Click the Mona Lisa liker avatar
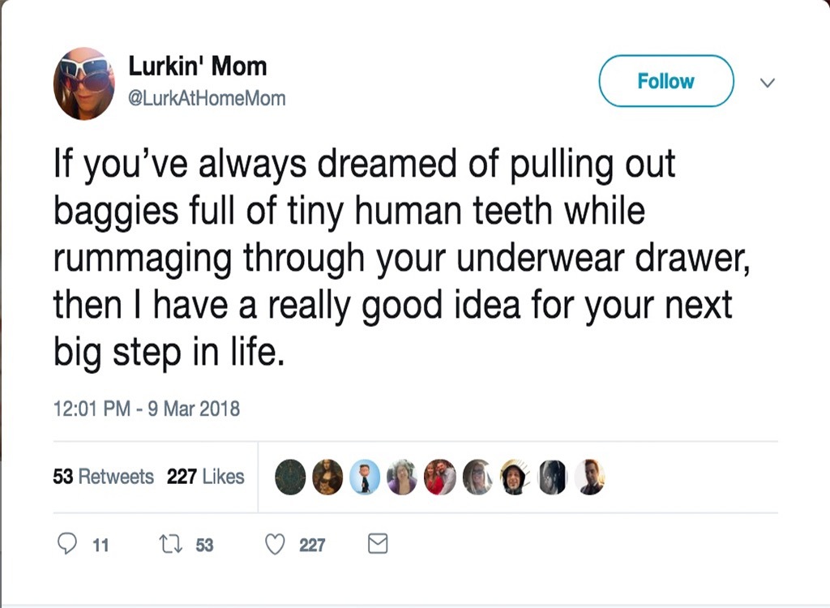Image resolution: width=830 pixels, height=608 pixels. [x=326, y=477]
